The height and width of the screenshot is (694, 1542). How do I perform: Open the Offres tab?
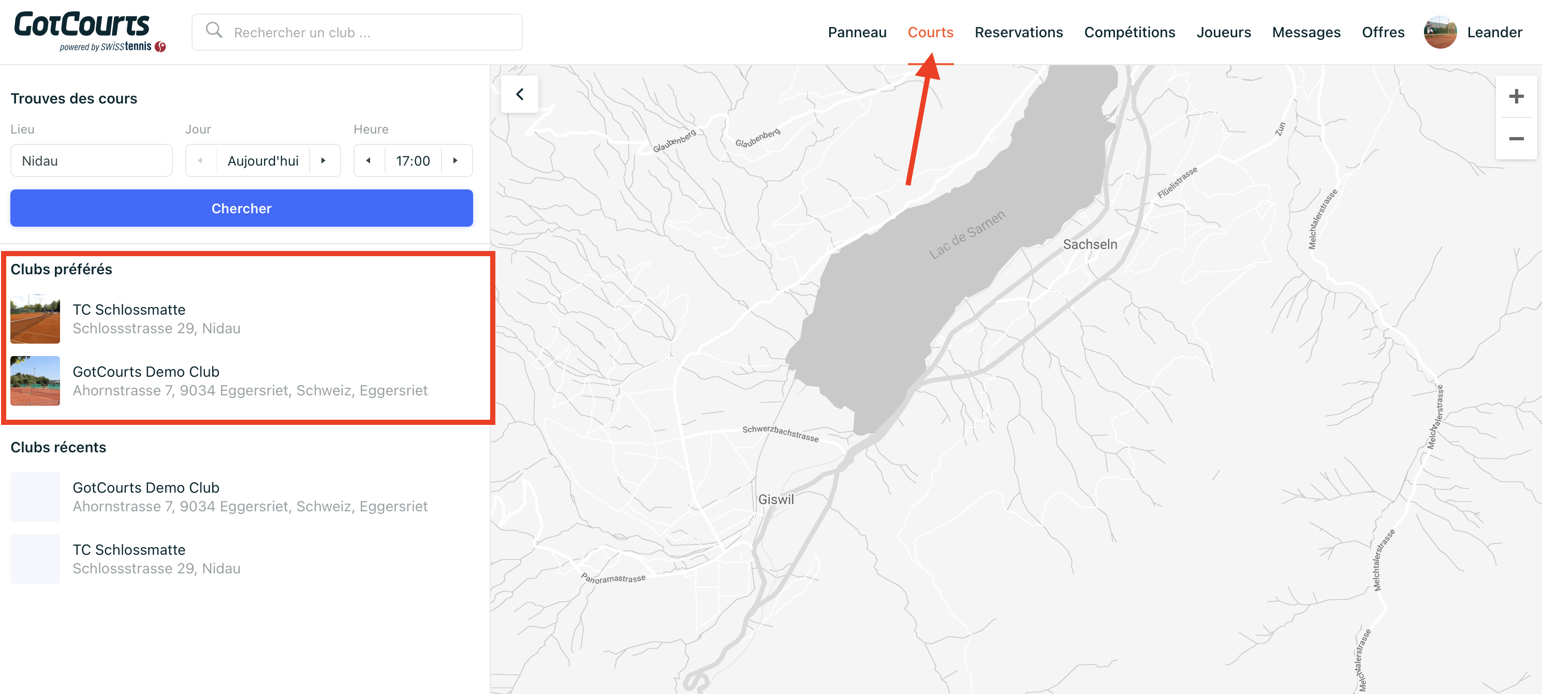click(1383, 32)
